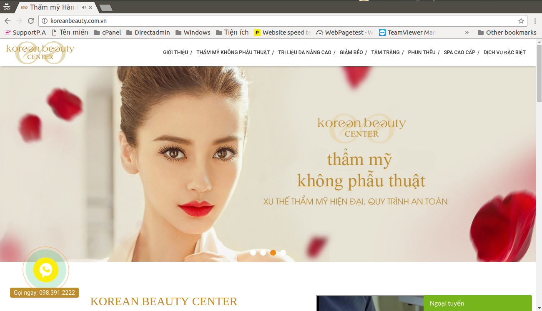542x311 pixels.
Task: Click the incognito icon at window top-left
Action: (6, 6)
